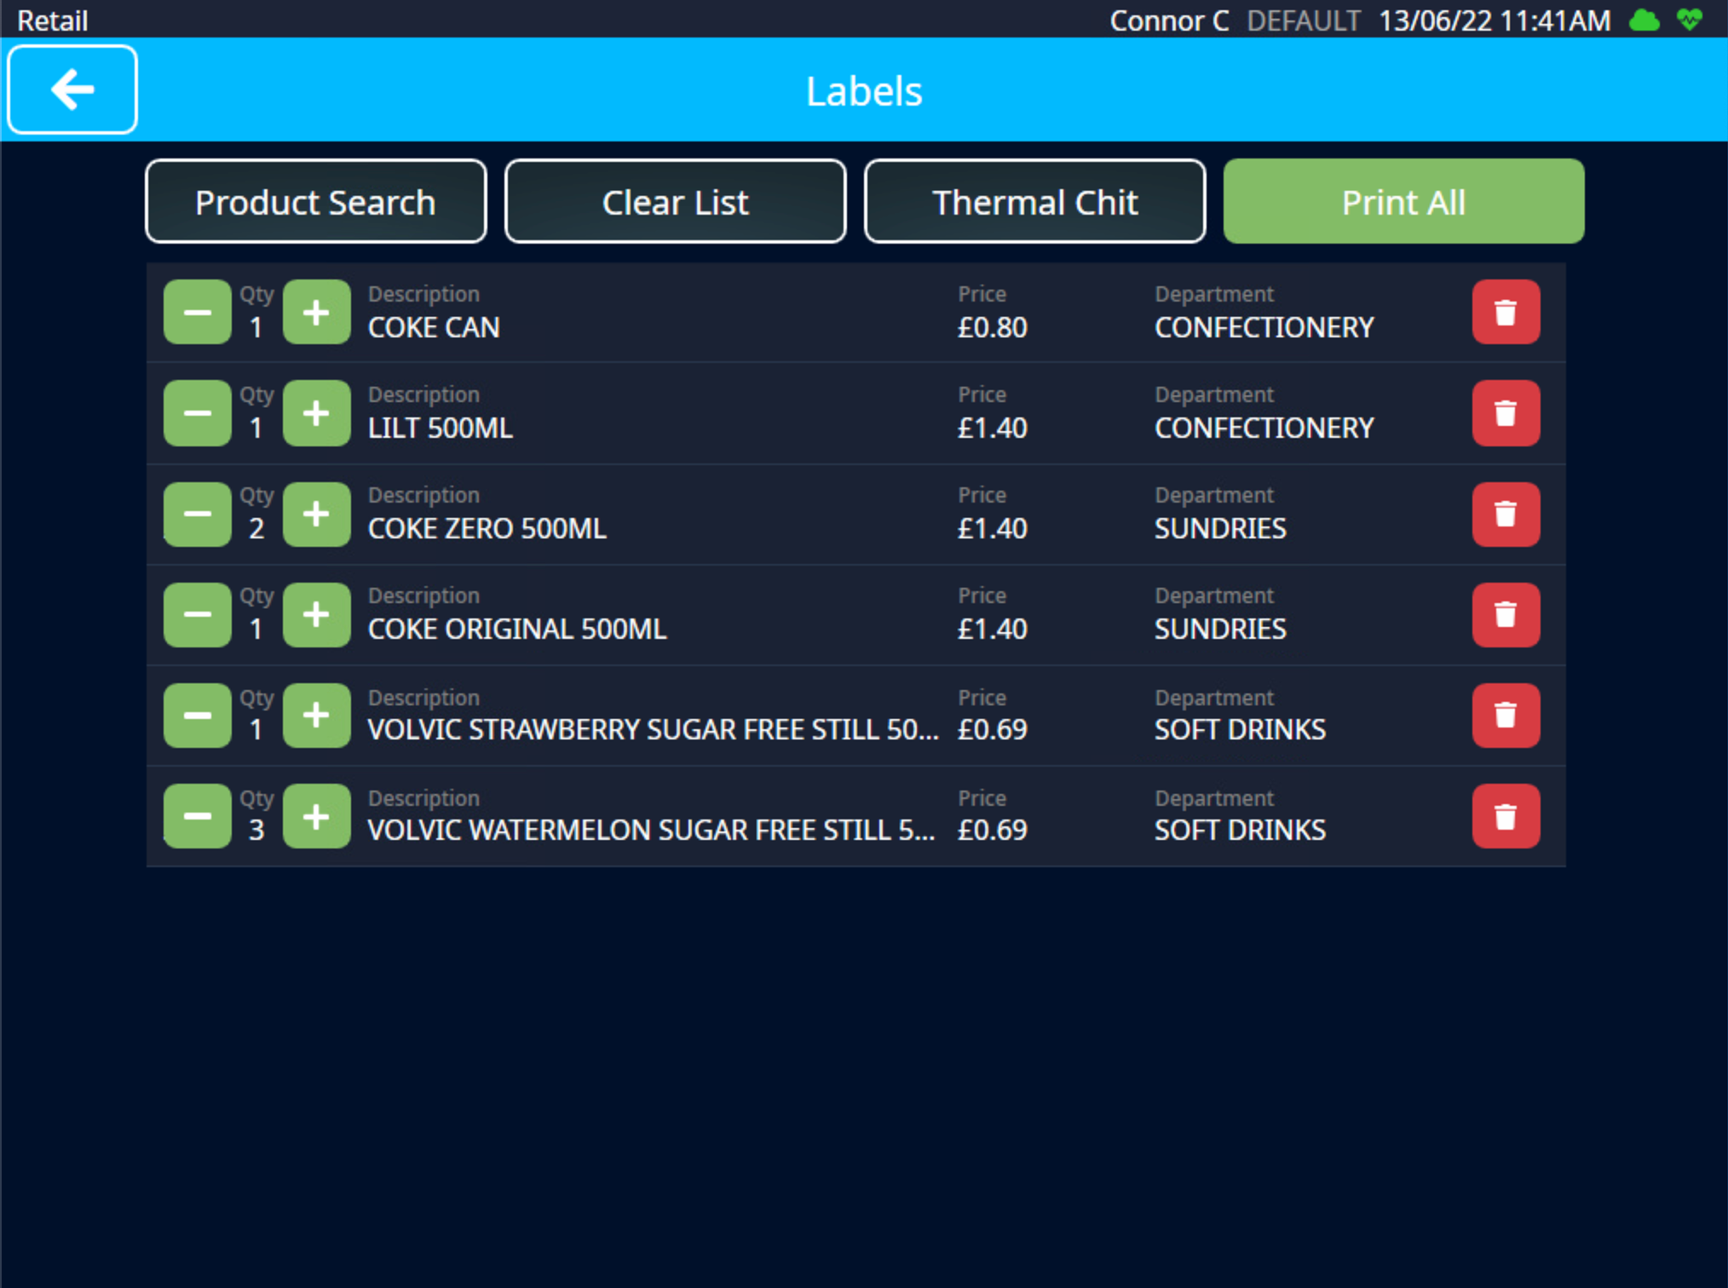This screenshot has height=1288, width=1728.
Task: Increase quantity for LILT 500ML
Action: [316, 413]
